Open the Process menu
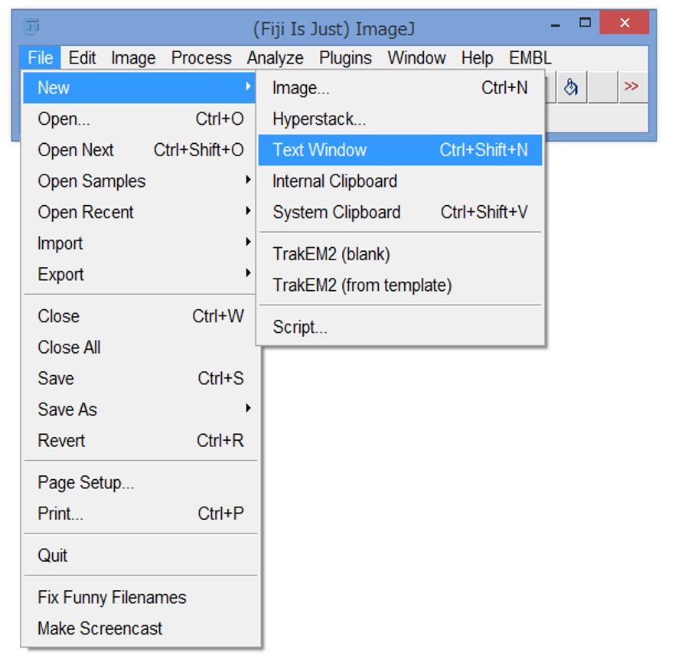 (201, 57)
